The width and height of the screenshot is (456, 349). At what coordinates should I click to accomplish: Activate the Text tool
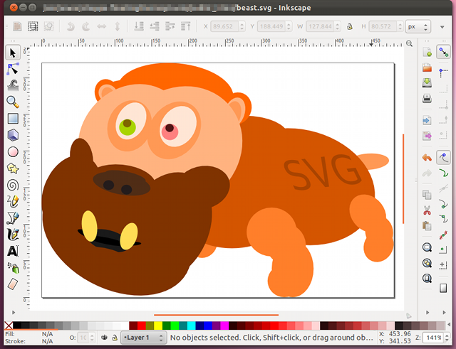(12, 251)
